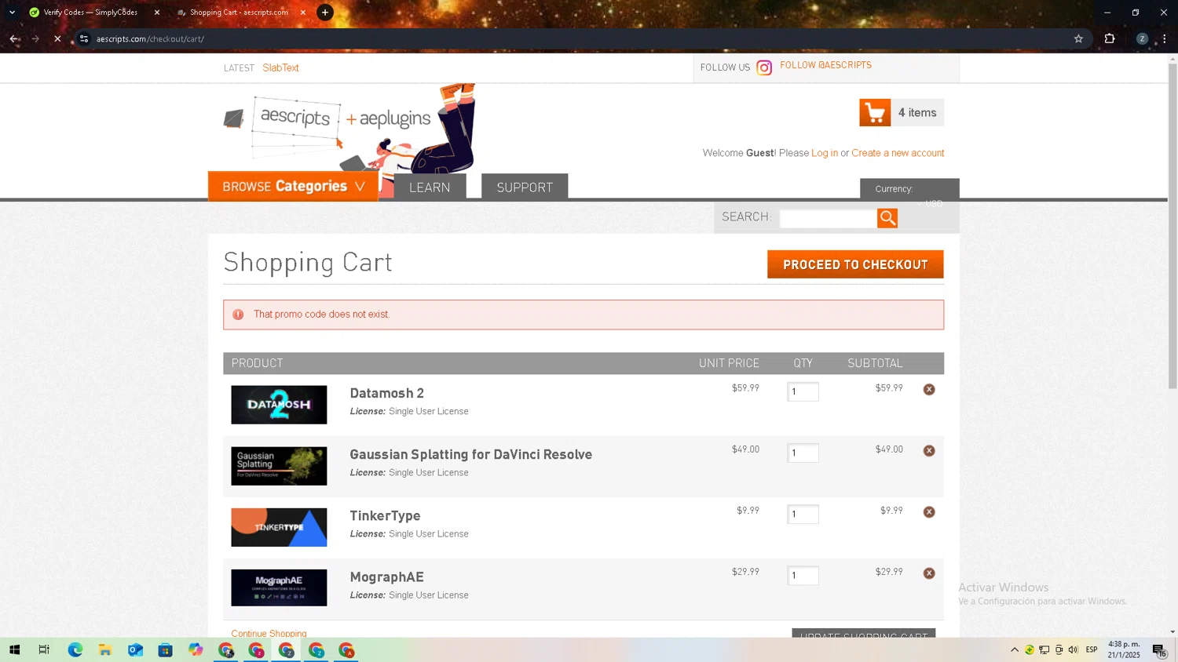The width and height of the screenshot is (1178, 662).
Task: Click the page vertical scrollbar
Action: point(1173,226)
